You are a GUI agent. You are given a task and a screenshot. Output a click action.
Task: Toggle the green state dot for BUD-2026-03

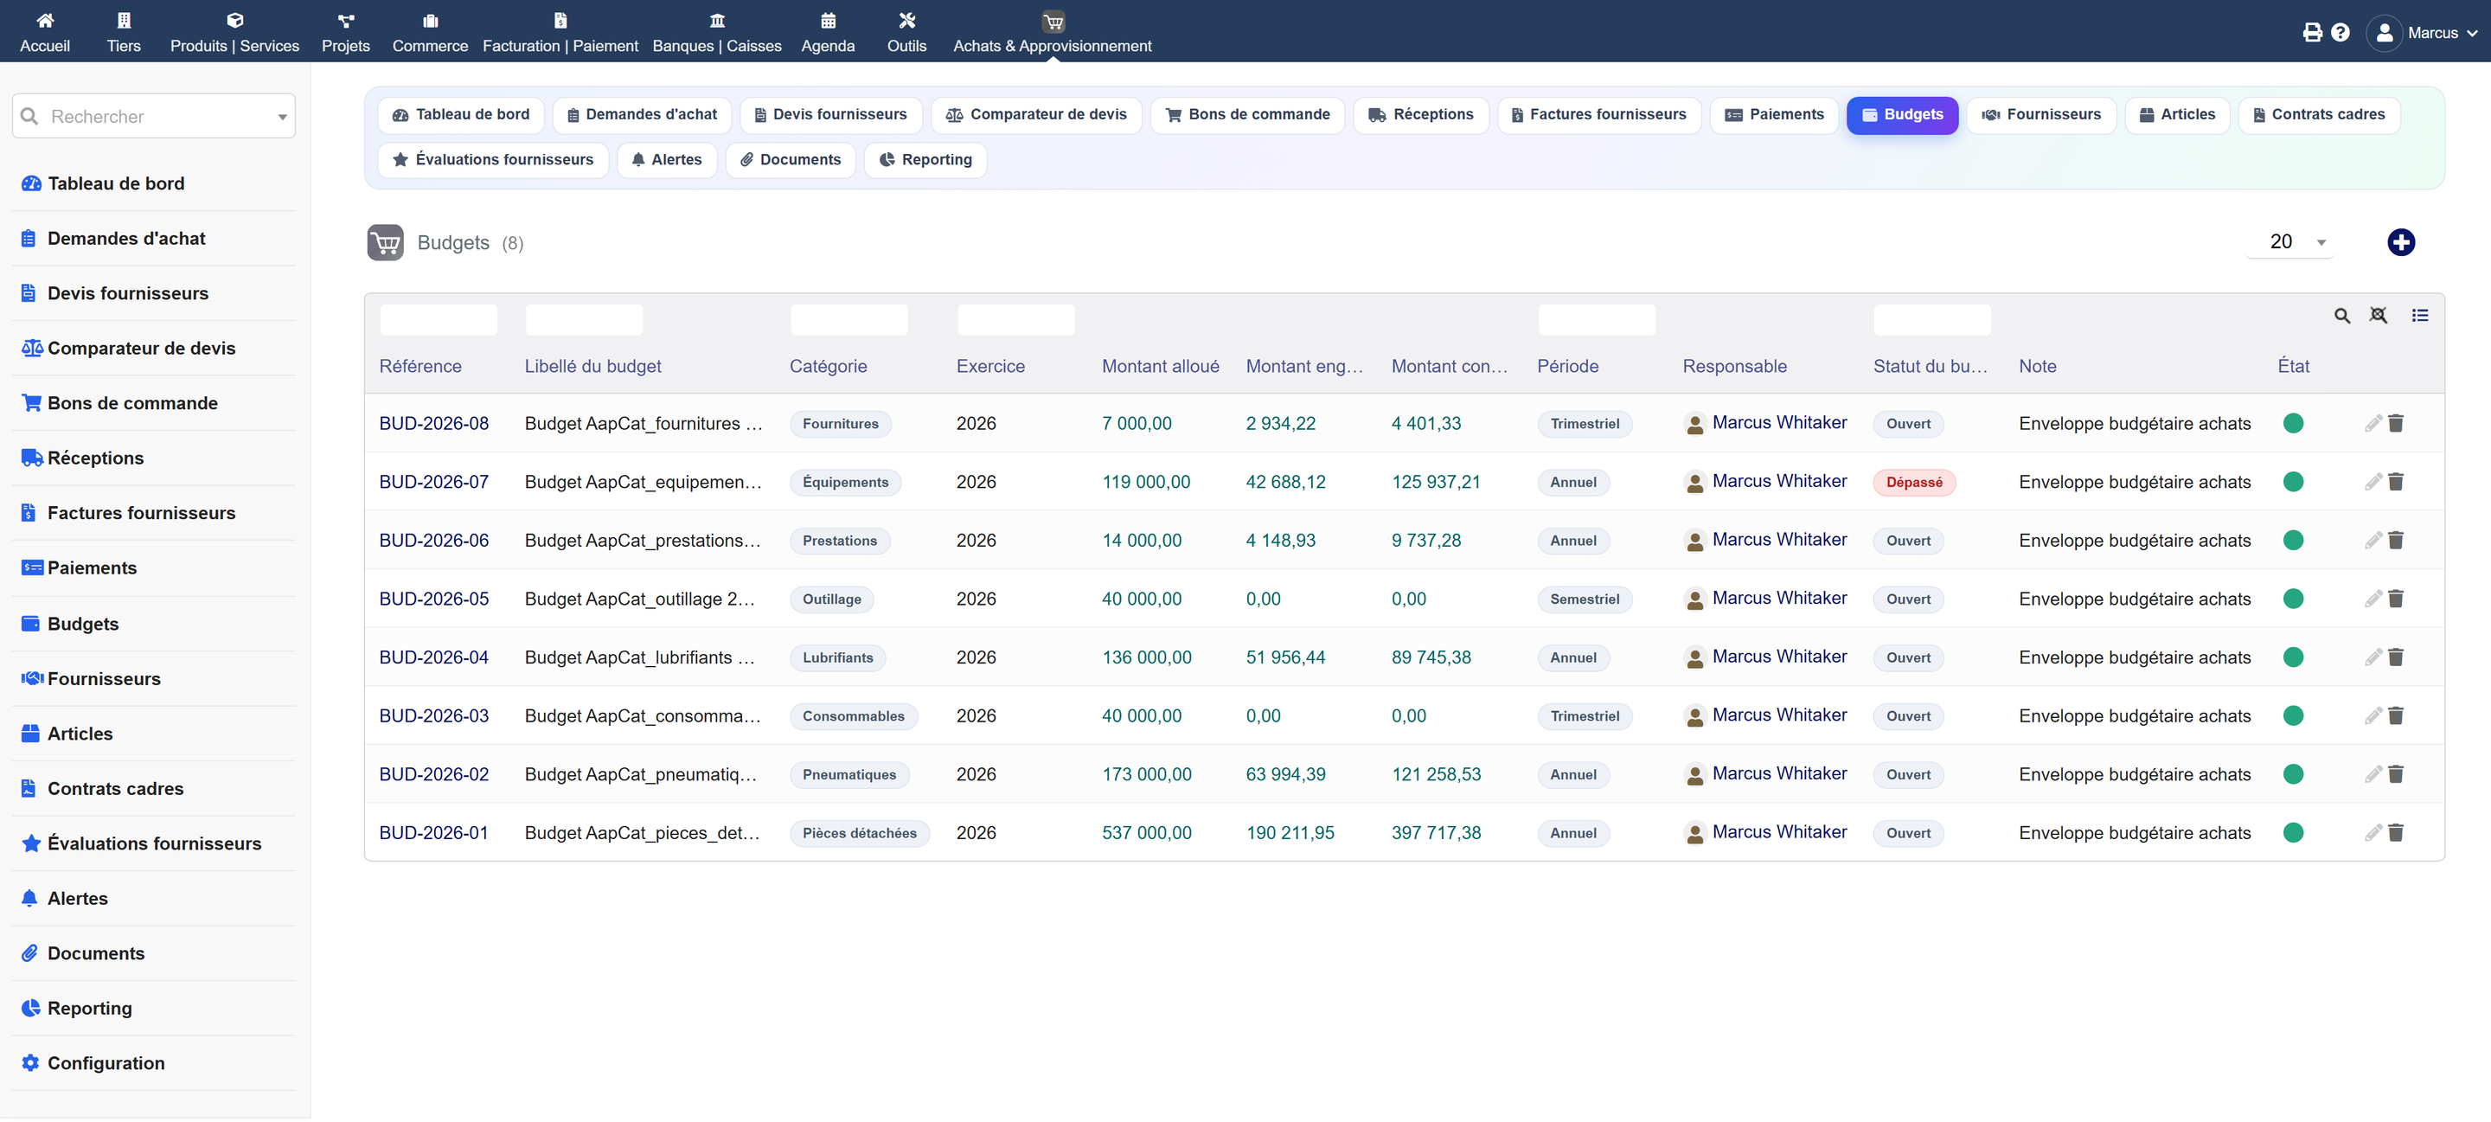tap(2293, 715)
